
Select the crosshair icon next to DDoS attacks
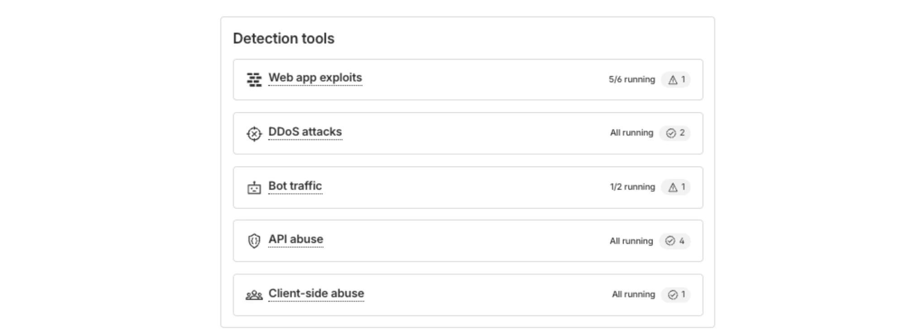(x=254, y=133)
